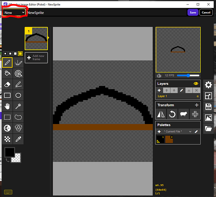Select the Move (hand) tool
Screen dimensions: 216x197
click(7, 106)
